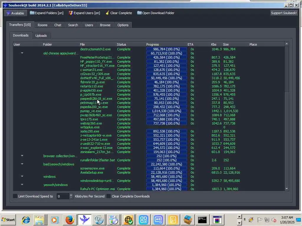Collapse the browser collection/win folder
Screen dimensions: 302x226
click(x=22, y=156)
